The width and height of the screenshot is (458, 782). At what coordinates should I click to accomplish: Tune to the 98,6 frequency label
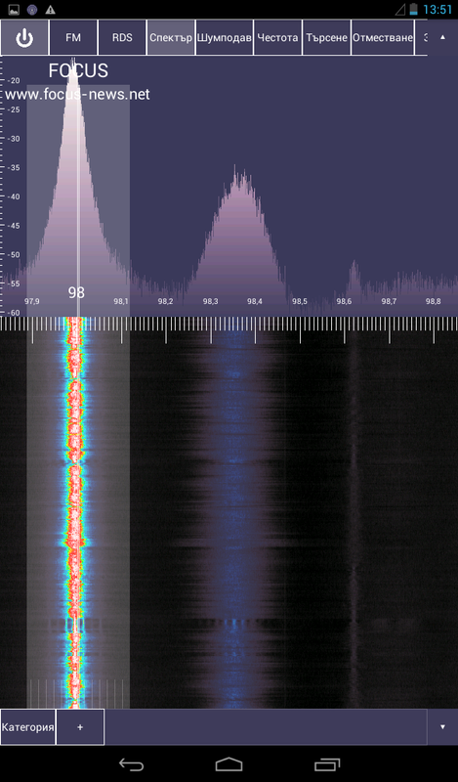(344, 301)
